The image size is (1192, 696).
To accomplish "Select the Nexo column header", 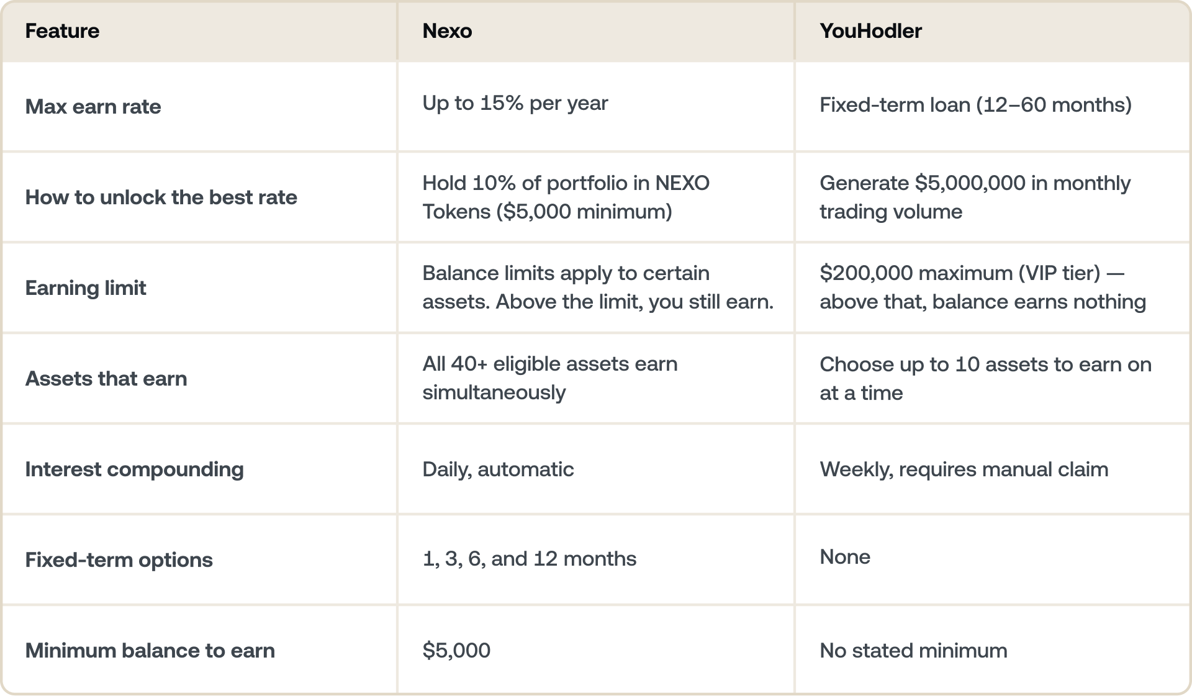I will point(447,31).
